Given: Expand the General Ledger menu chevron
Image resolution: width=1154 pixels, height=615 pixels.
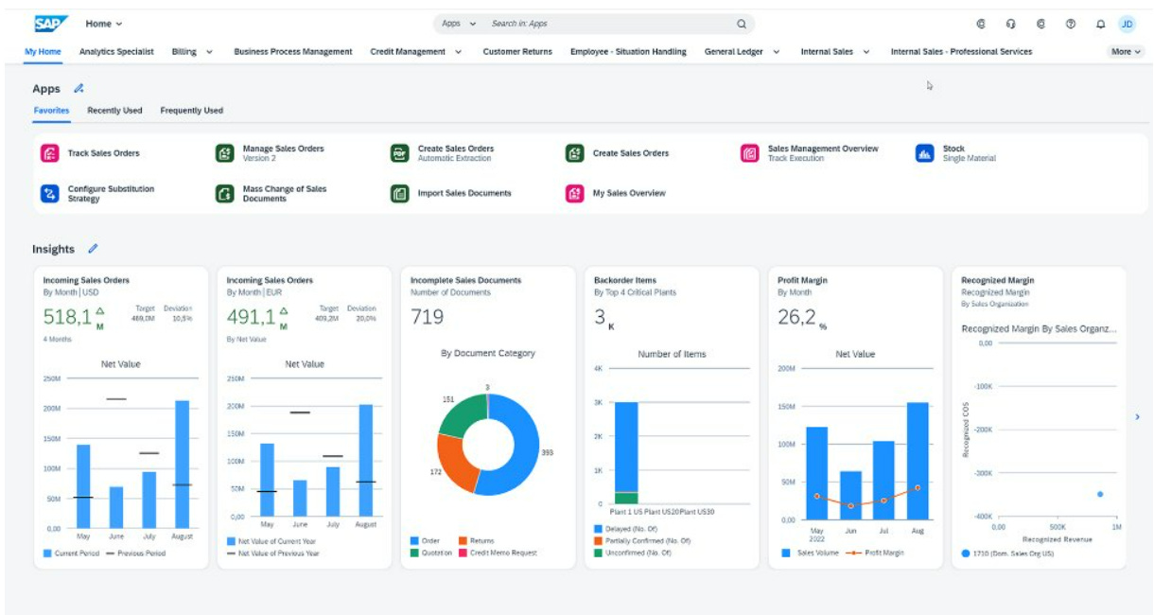Looking at the screenshot, I should point(776,52).
